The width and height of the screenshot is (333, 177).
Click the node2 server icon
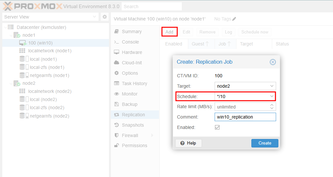pos(17,83)
